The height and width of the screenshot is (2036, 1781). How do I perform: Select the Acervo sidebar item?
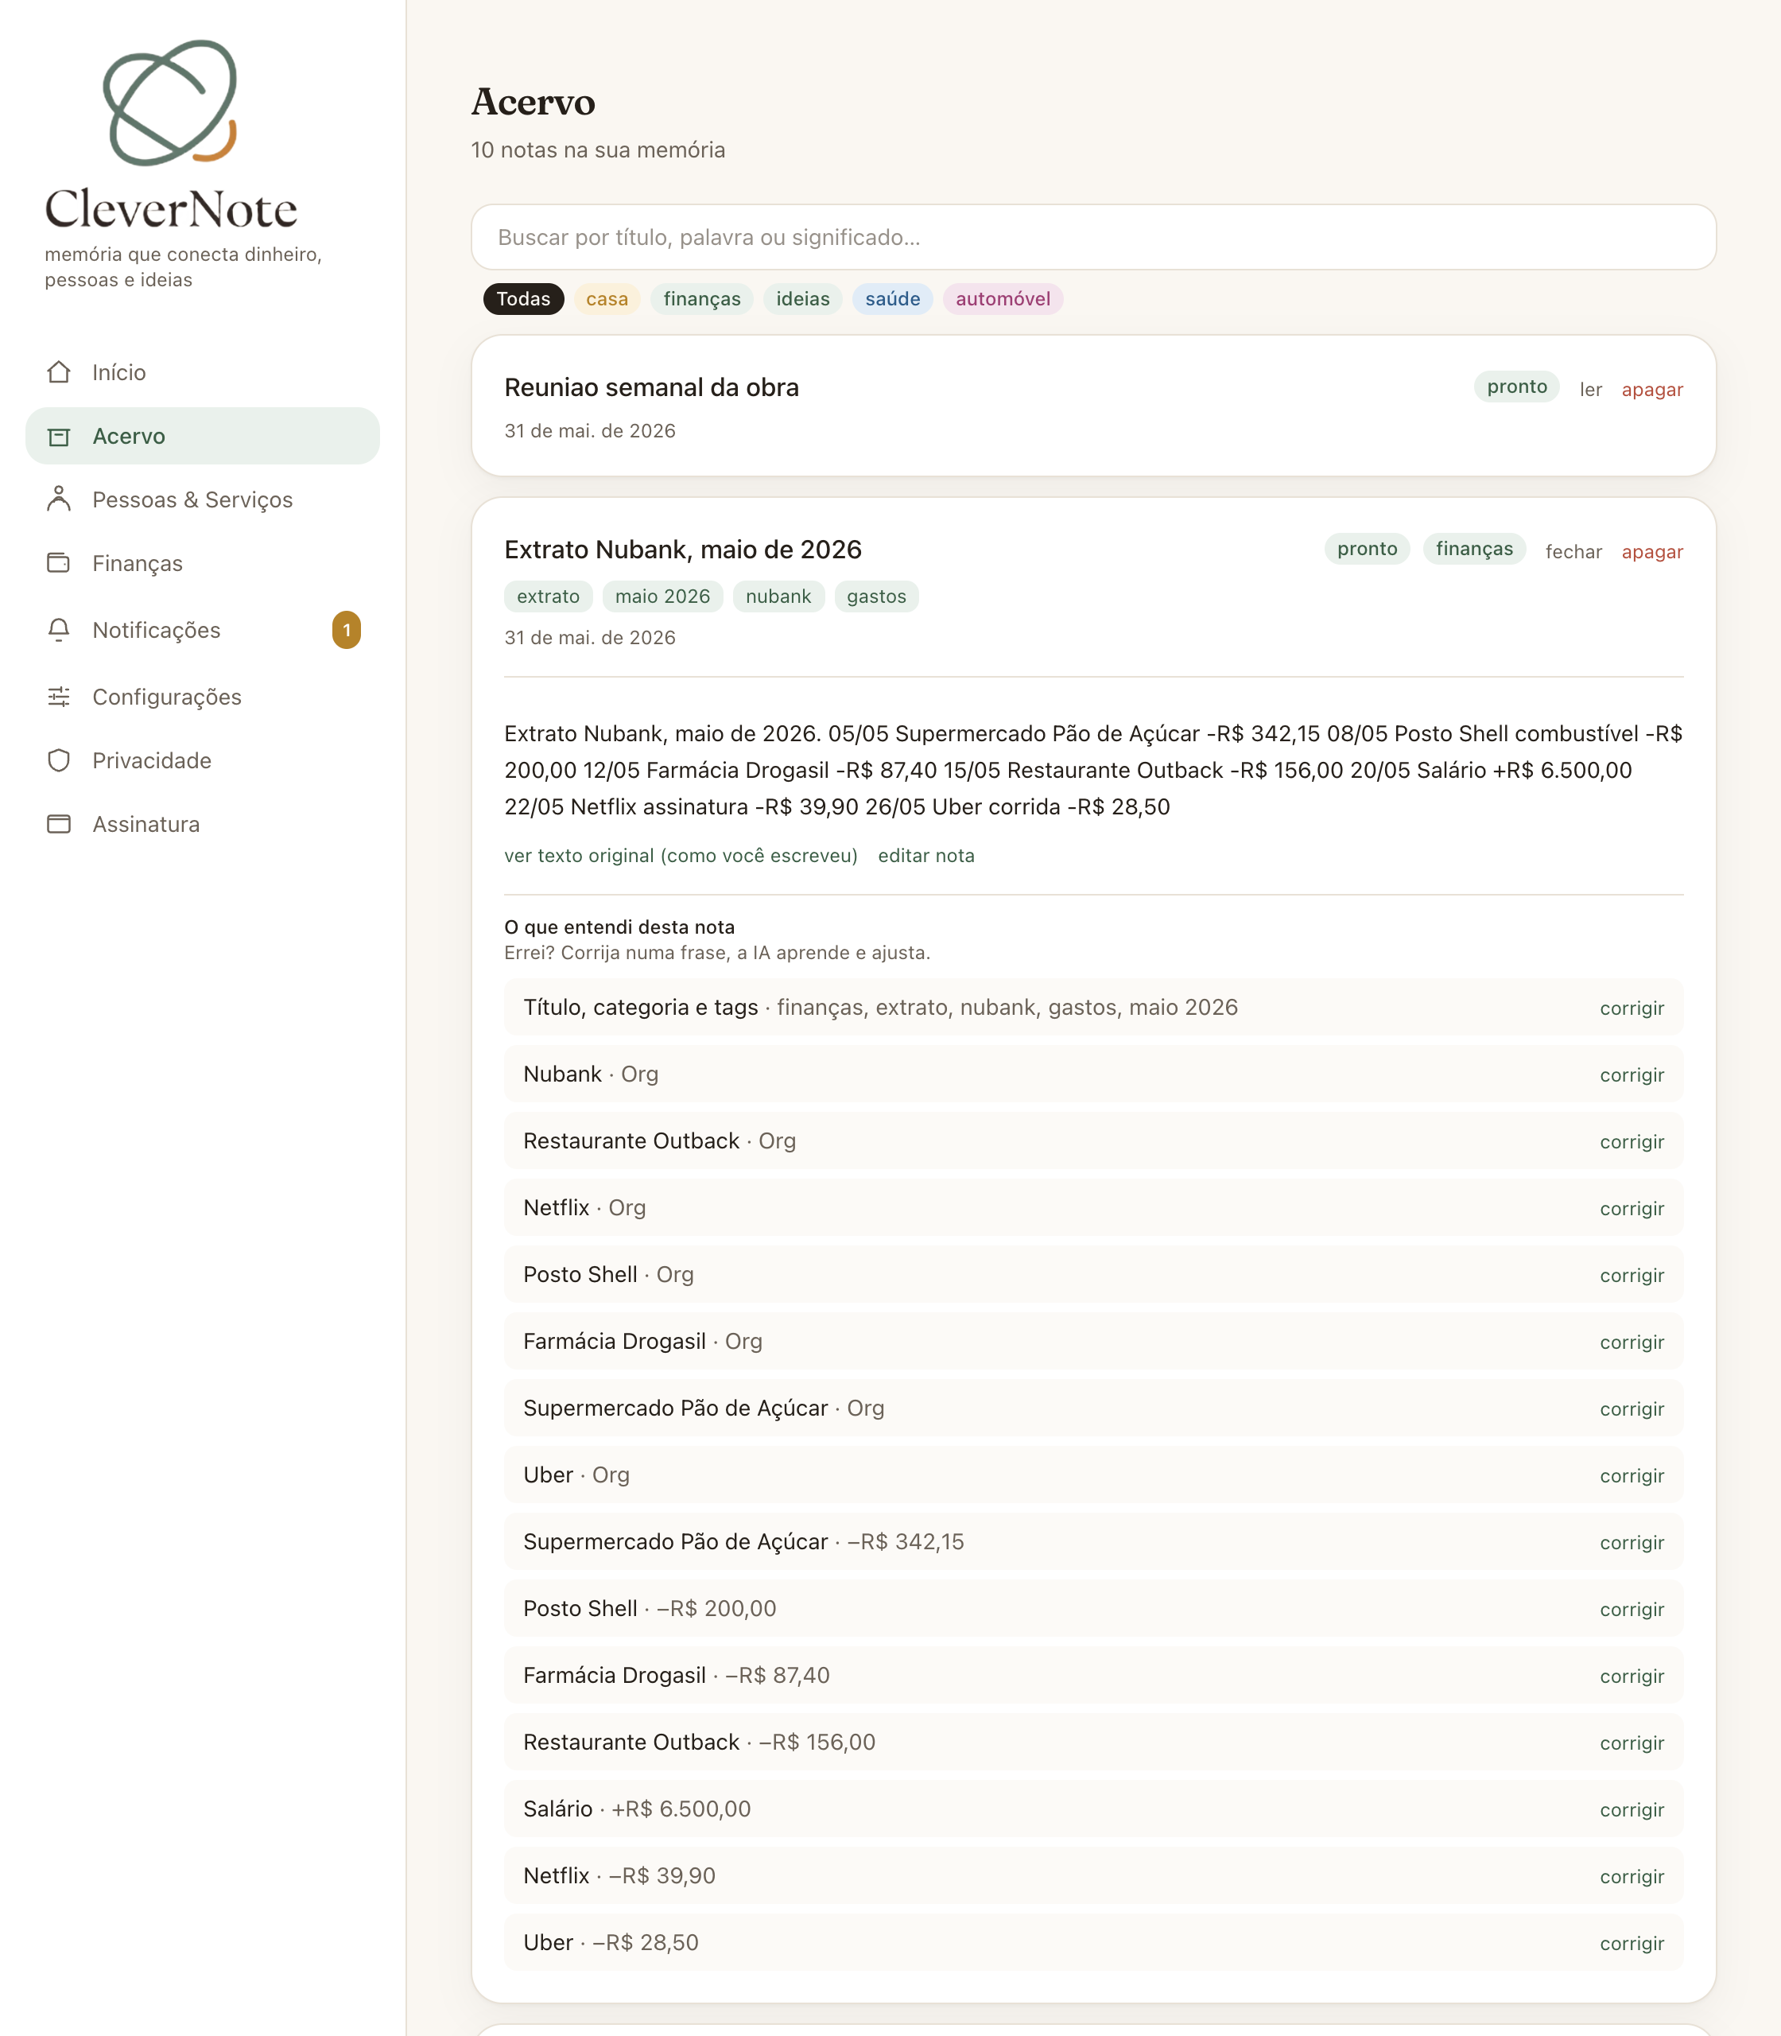[x=203, y=436]
